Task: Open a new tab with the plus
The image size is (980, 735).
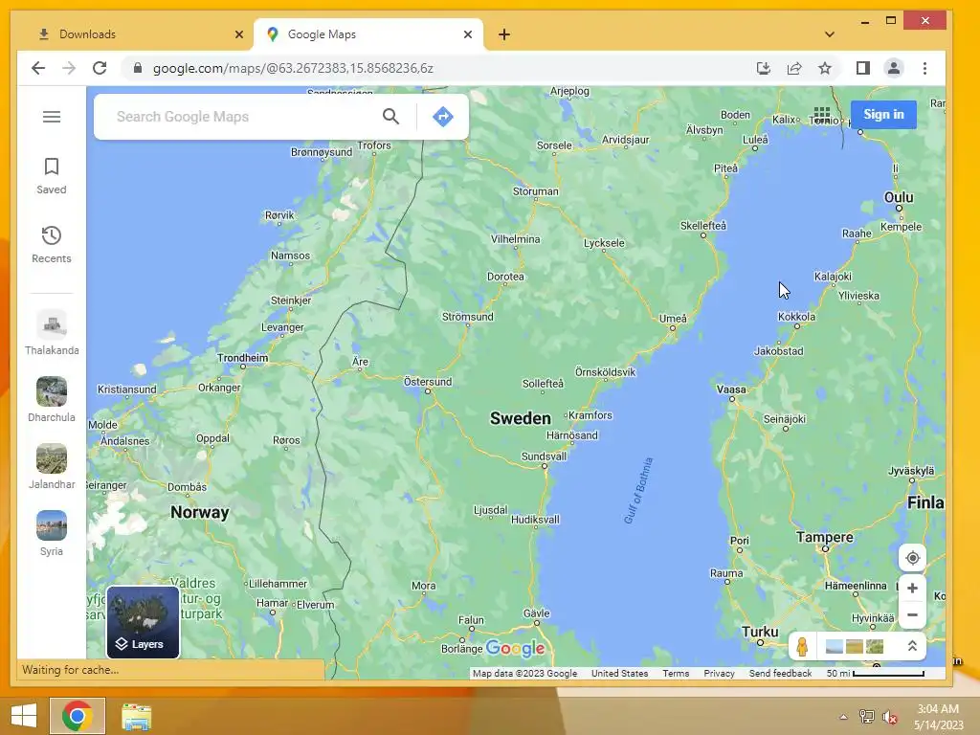Action: (504, 34)
